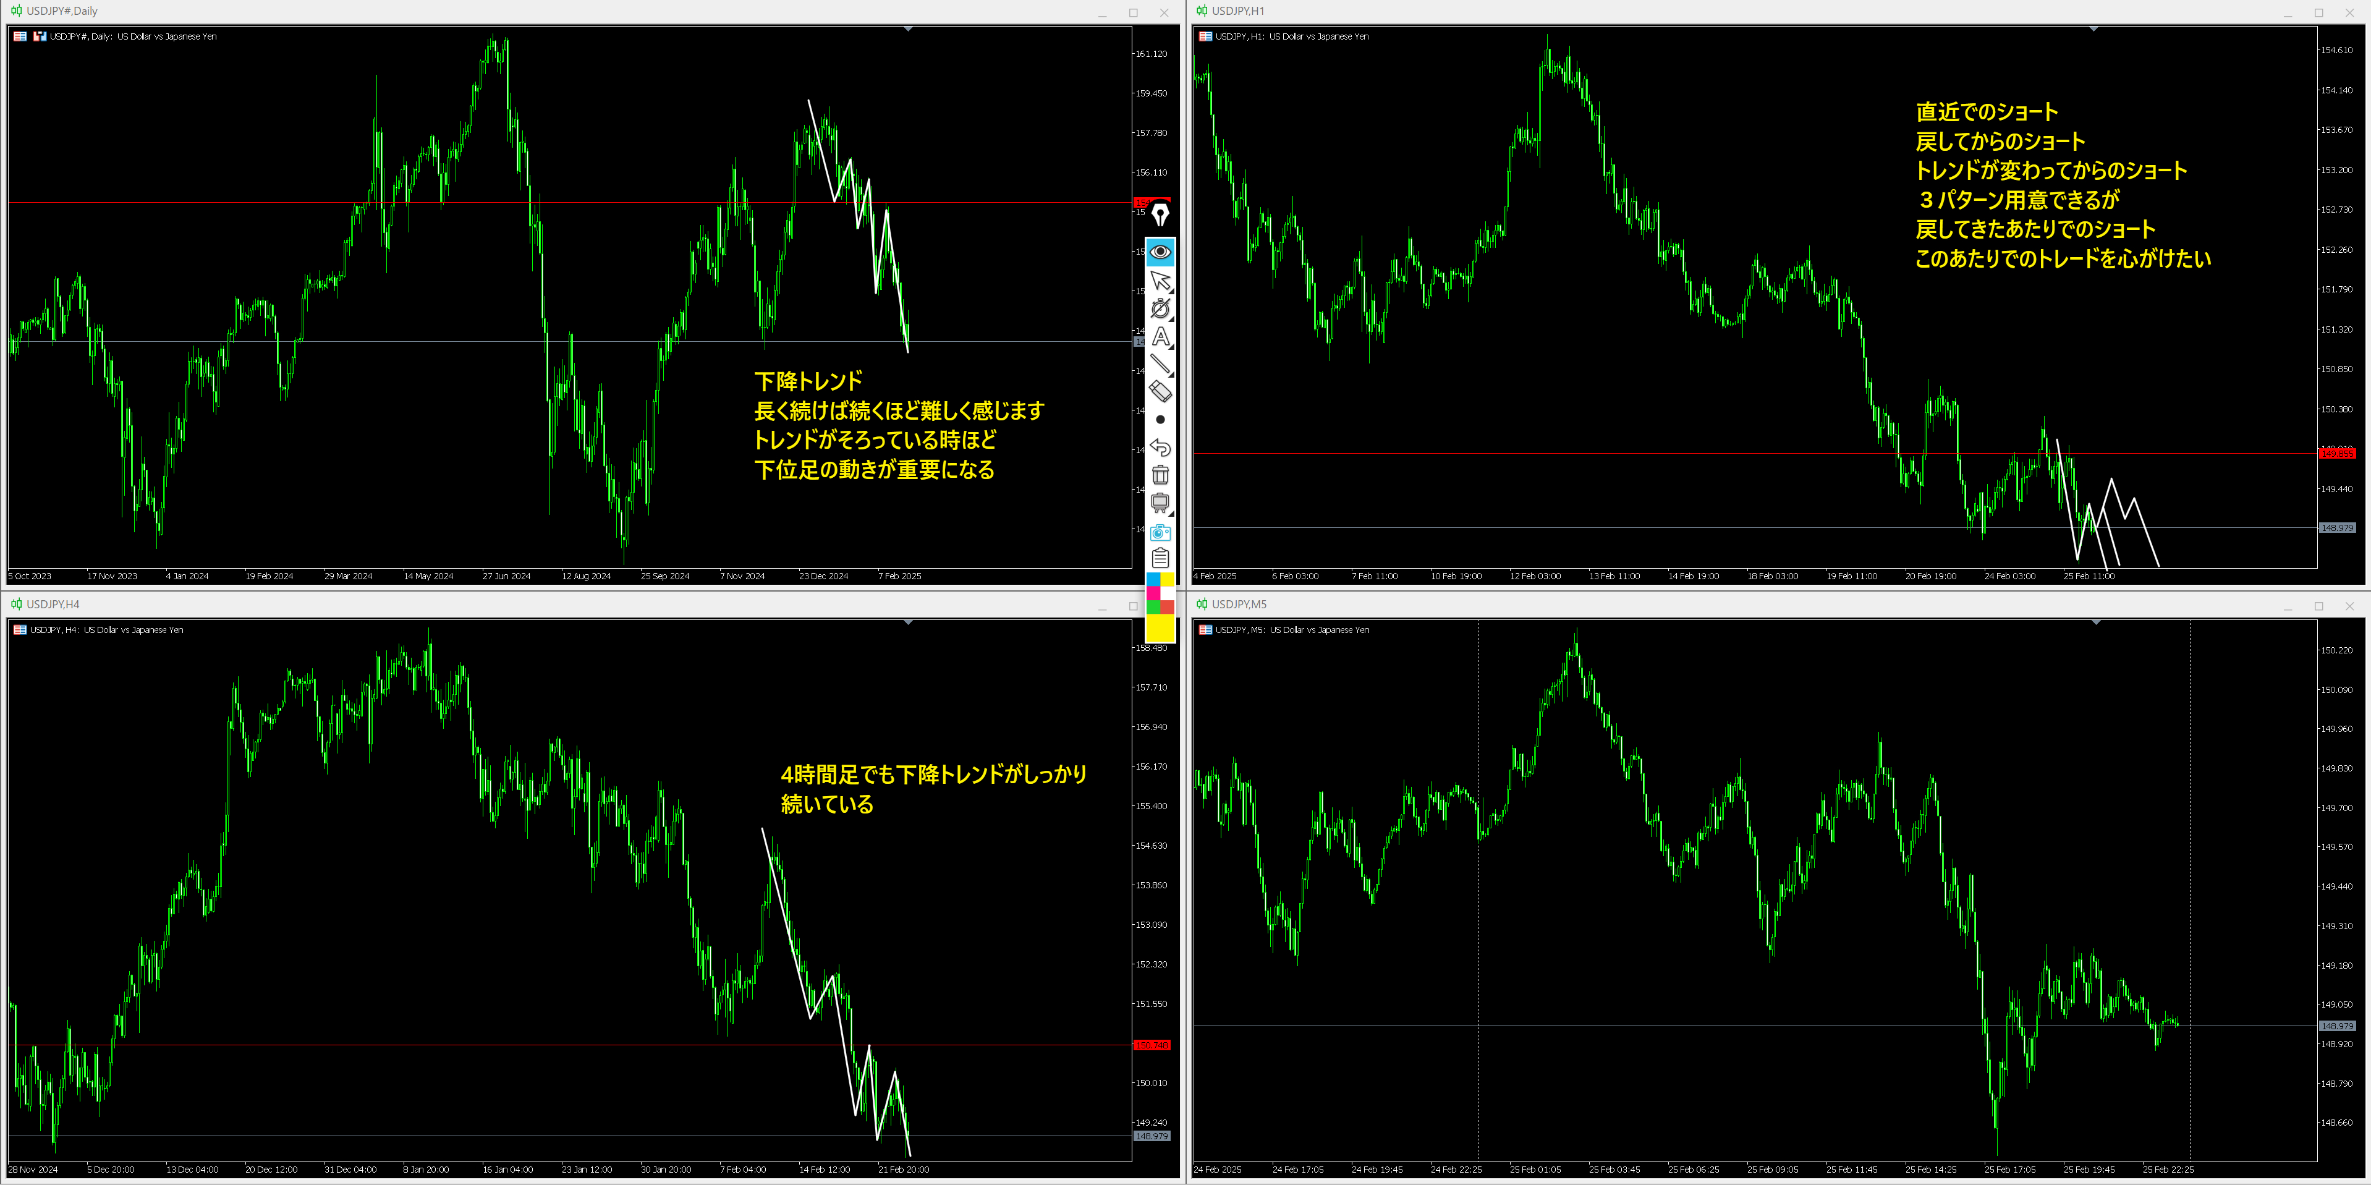The image size is (2371, 1185).
Task: Toggle the eye visibility button in the drawing toolbar
Action: click(1160, 252)
